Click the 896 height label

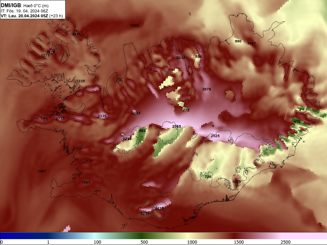tap(198, 57)
